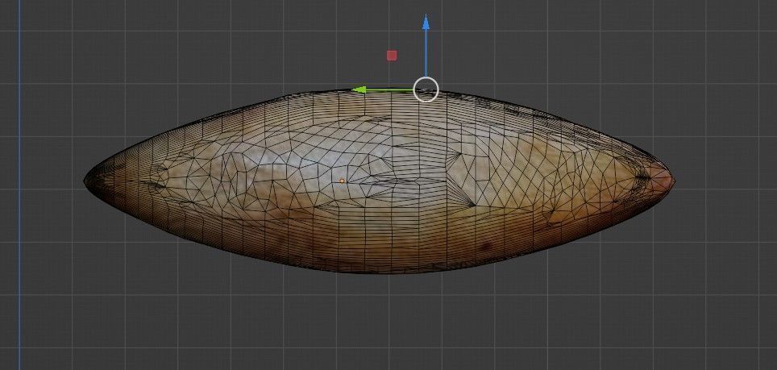The width and height of the screenshot is (777, 370).
Task: Click the white circle at the gizmo center
Action: [426, 89]
